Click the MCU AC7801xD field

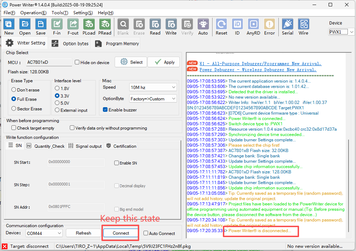49,62
